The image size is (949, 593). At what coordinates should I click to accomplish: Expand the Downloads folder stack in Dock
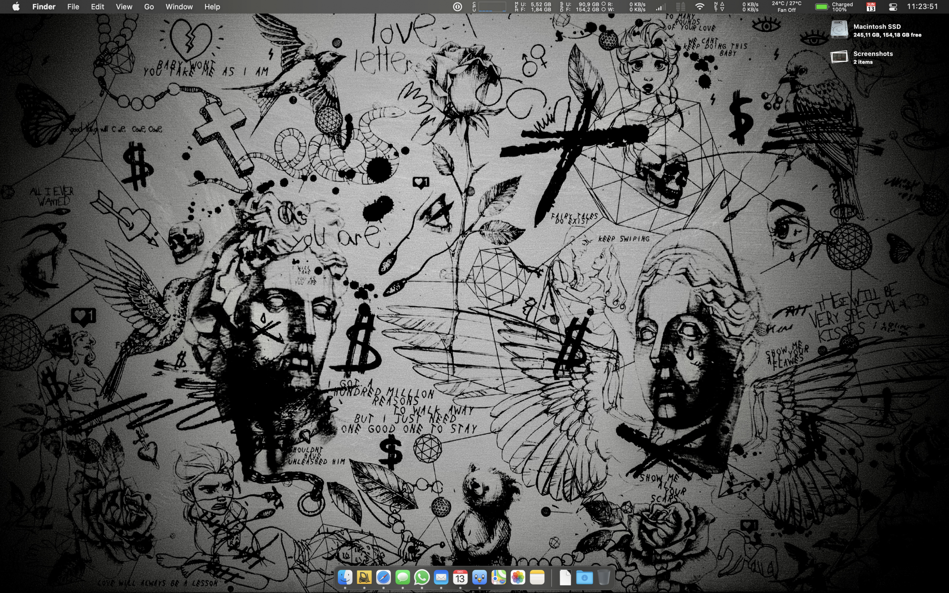584,577
